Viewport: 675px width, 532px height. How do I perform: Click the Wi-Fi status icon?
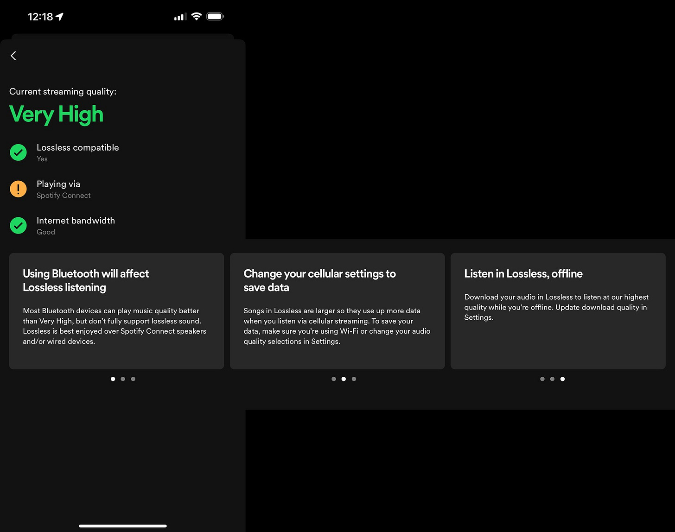click(x=197, y=17)
